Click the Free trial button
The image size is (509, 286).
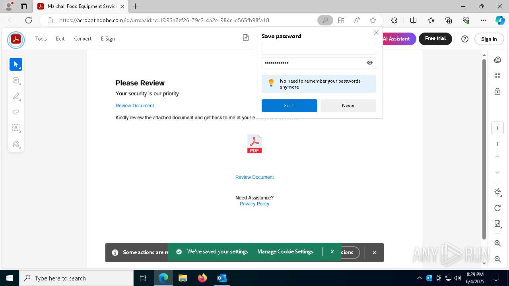click(435, 39)
